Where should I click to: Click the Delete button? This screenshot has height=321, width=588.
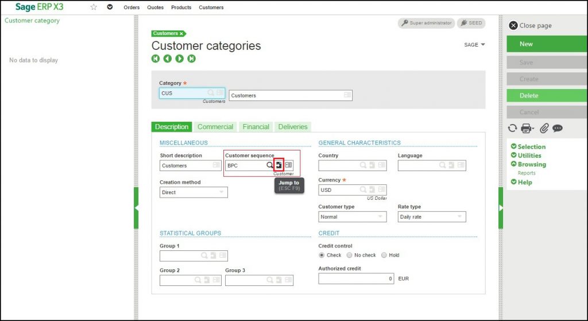tap(547, 96)
